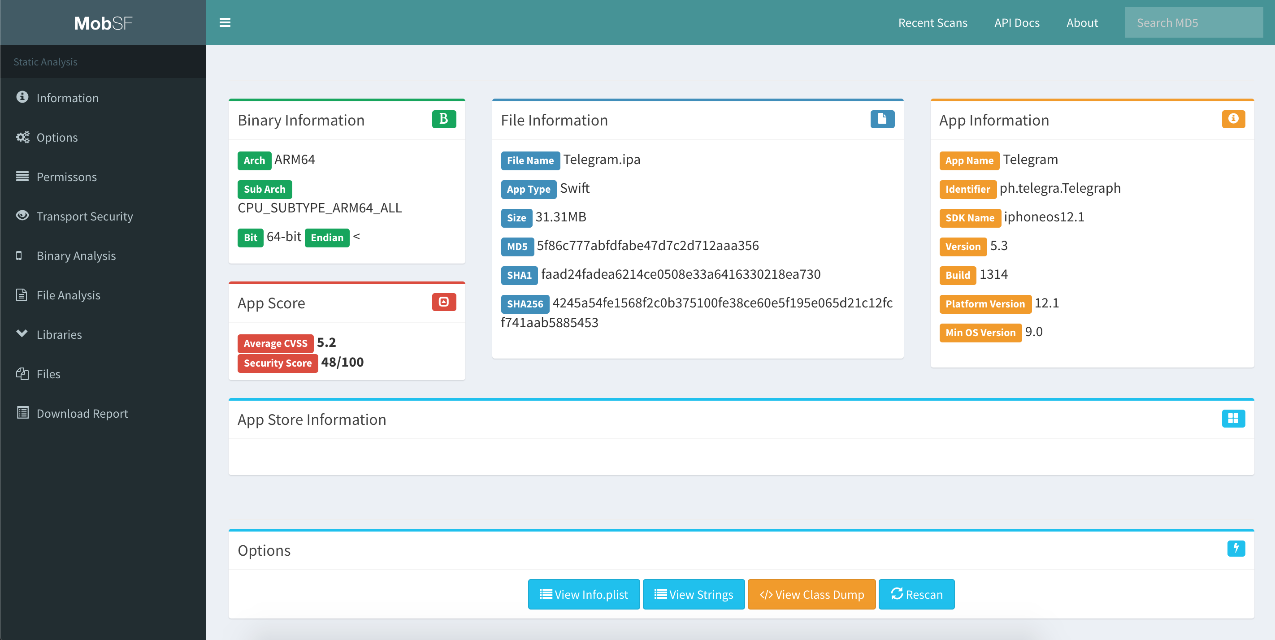The image size is (1275, 640).
Task: Click the MobSF logo
Action: click(103, 23)
